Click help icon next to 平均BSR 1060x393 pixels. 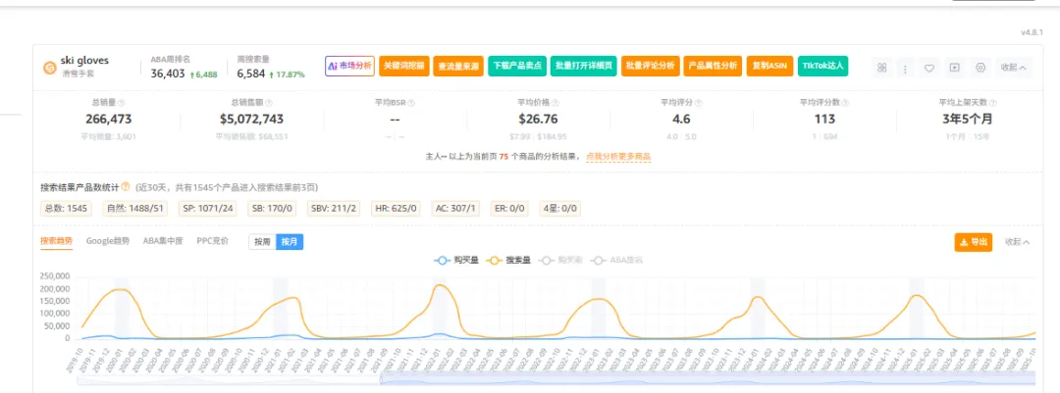(411, 103)
